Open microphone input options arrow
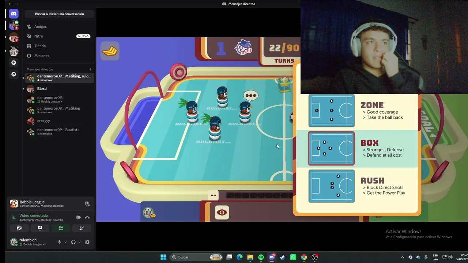The width and height of the screenshot is (468, 263). (65, 242)
